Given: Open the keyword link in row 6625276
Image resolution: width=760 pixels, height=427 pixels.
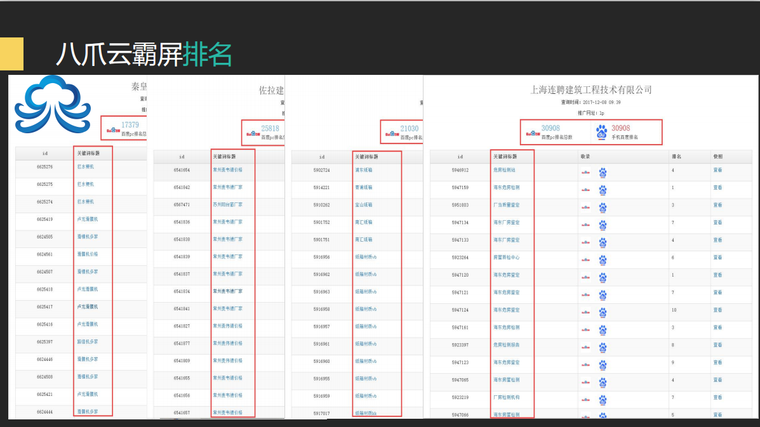Looking at the screenshot, I should click(85, 166).
